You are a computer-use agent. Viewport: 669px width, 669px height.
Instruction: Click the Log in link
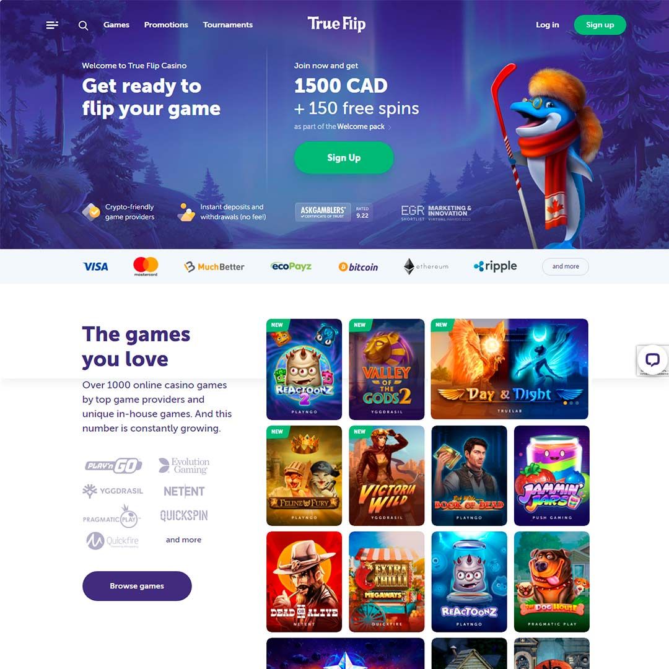coord(548,25)
